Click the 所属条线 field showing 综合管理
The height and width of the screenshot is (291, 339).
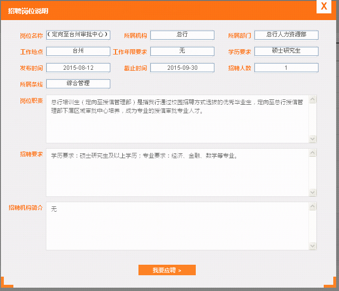(x=78, y=84)
